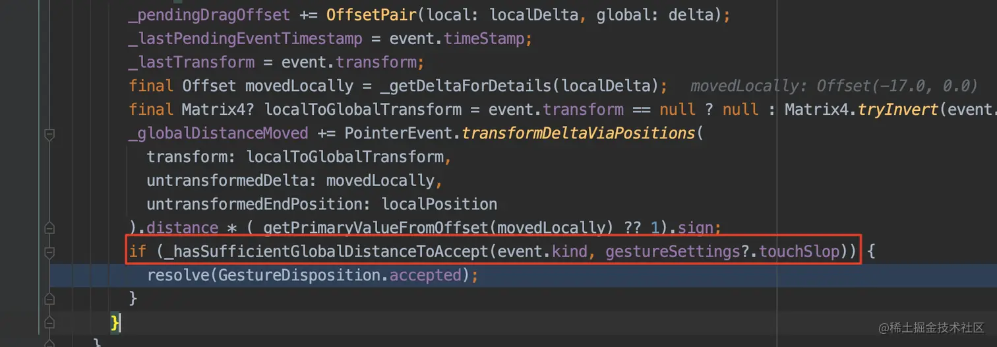This screenshot has width=997, height=347.
Task: Click the Matrix4? type declaration
Action: (x=218, y=110)
